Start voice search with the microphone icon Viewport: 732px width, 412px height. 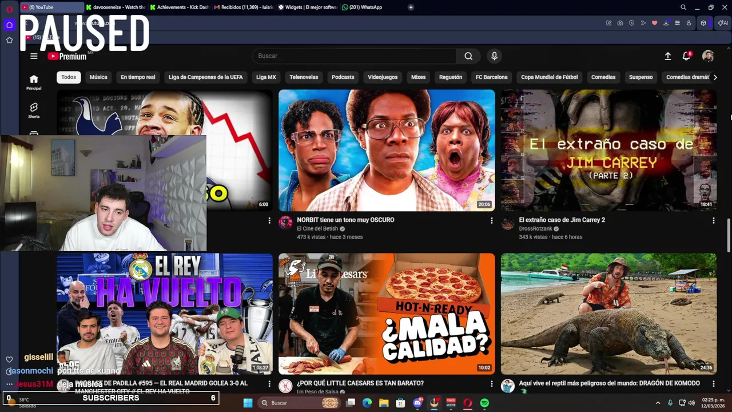point(494,56)
